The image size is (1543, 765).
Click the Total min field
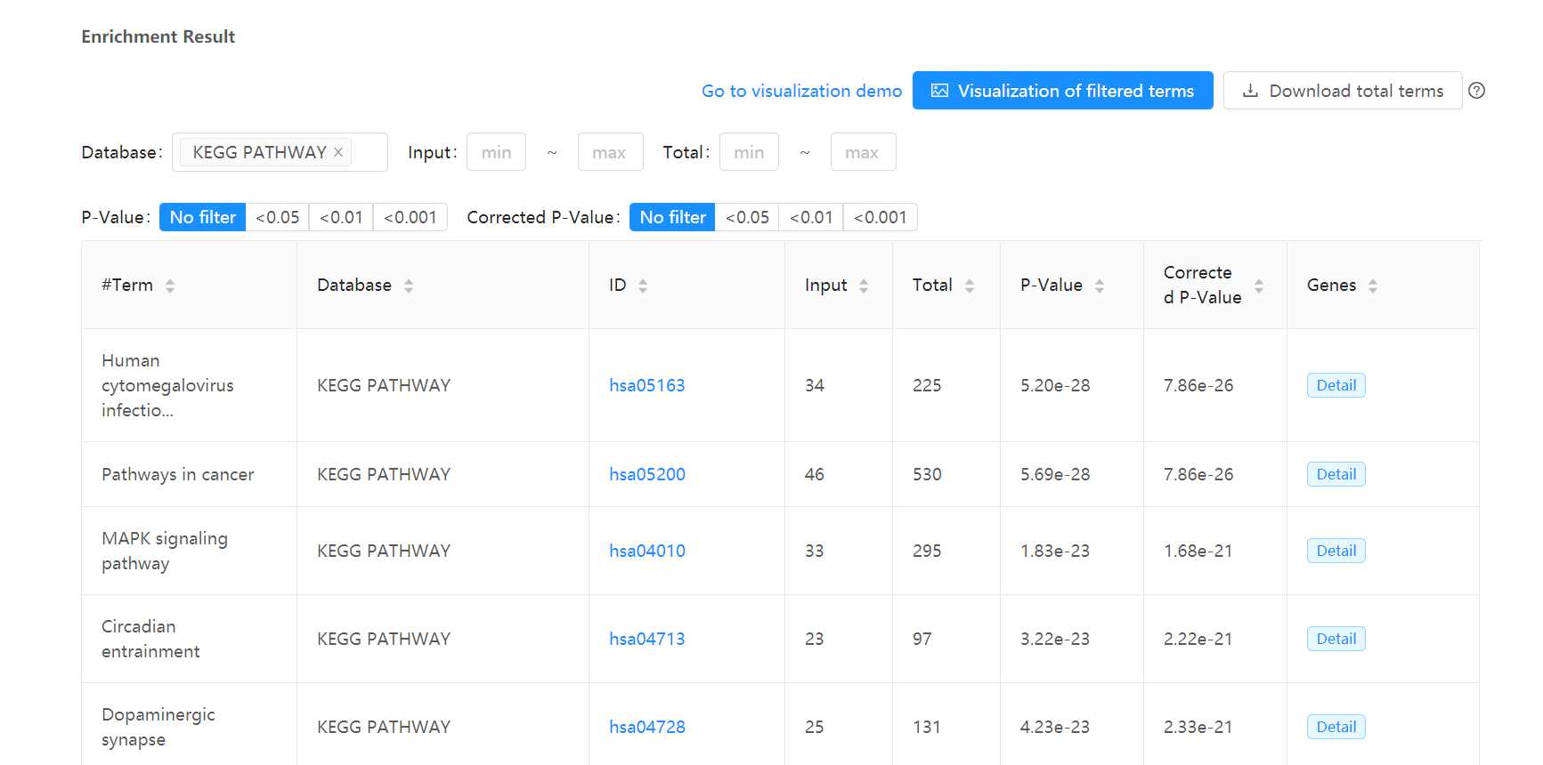(x=749, y=152)
